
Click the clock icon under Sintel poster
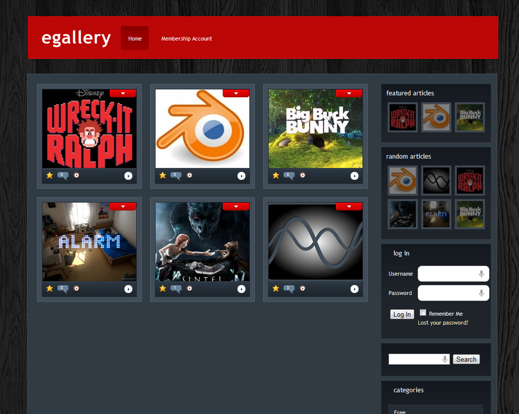[190, 289]
